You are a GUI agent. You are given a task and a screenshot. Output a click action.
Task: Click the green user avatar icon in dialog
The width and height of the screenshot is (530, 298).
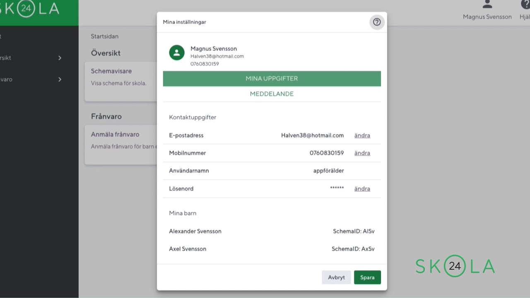177,53
